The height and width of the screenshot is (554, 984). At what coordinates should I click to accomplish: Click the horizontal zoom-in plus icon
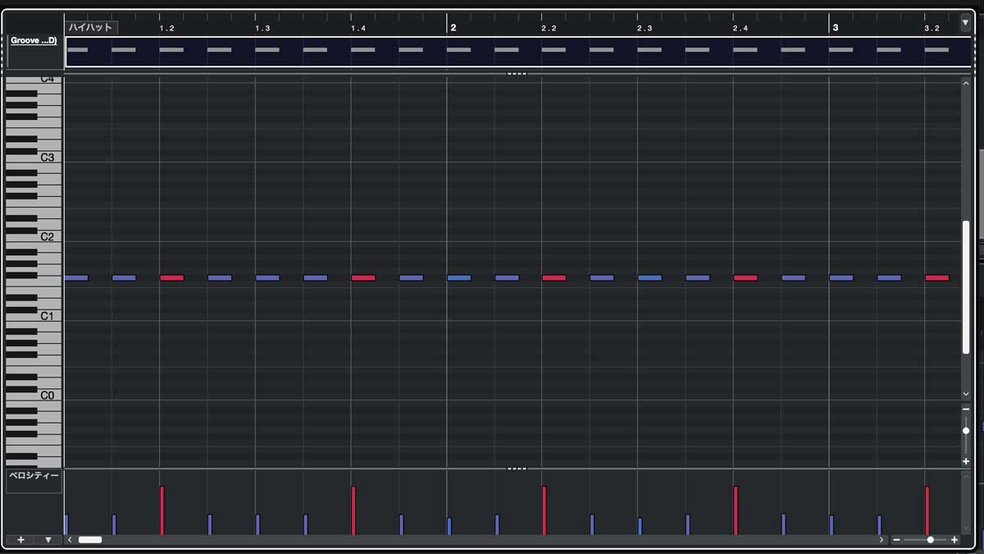pyautogui.click(x=954, y=540)
